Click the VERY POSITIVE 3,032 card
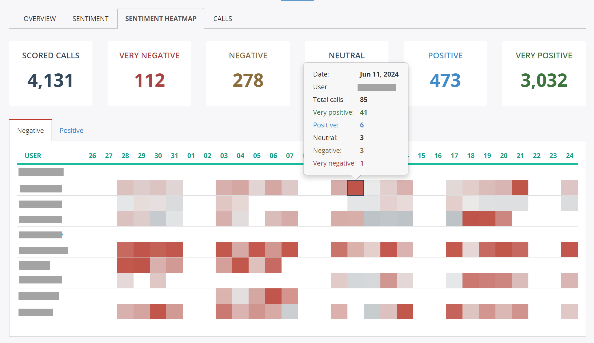This screenshot has height=343, width=594. pos(544,73)
